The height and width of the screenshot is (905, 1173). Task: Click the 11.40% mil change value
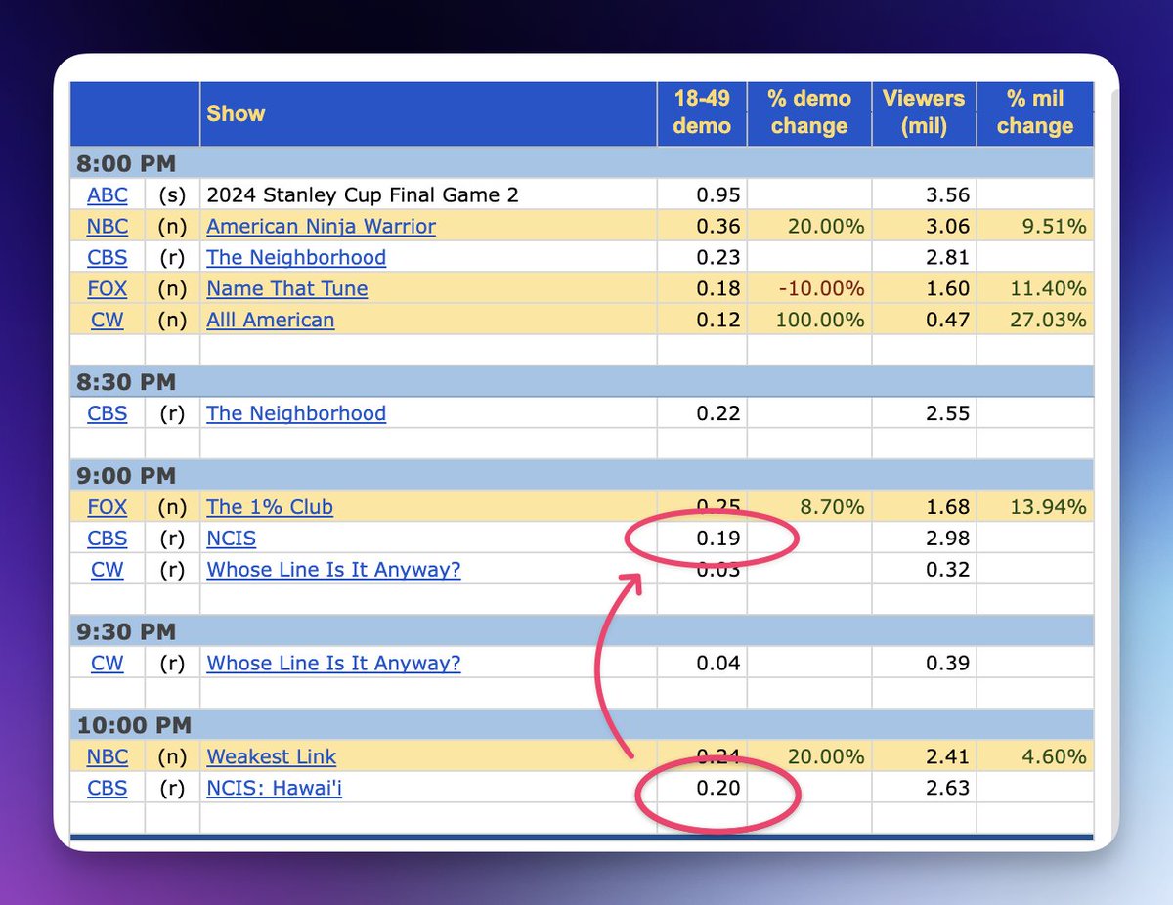[1048, 289]
